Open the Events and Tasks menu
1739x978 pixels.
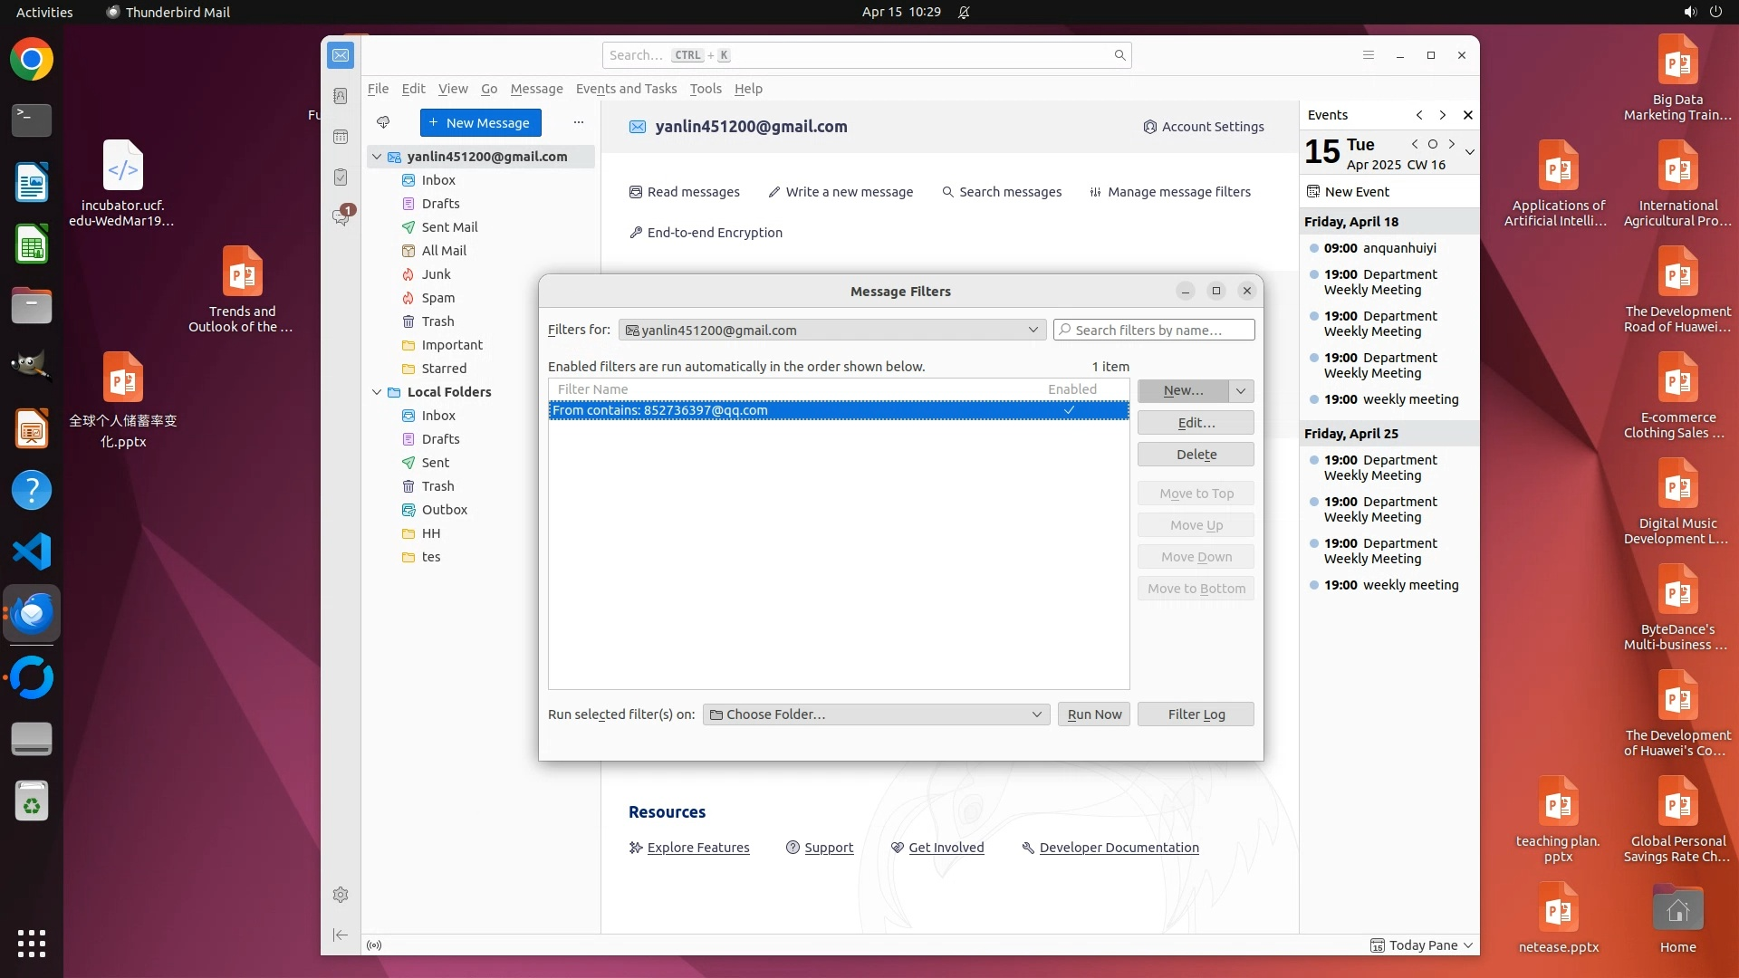(626, 89)
